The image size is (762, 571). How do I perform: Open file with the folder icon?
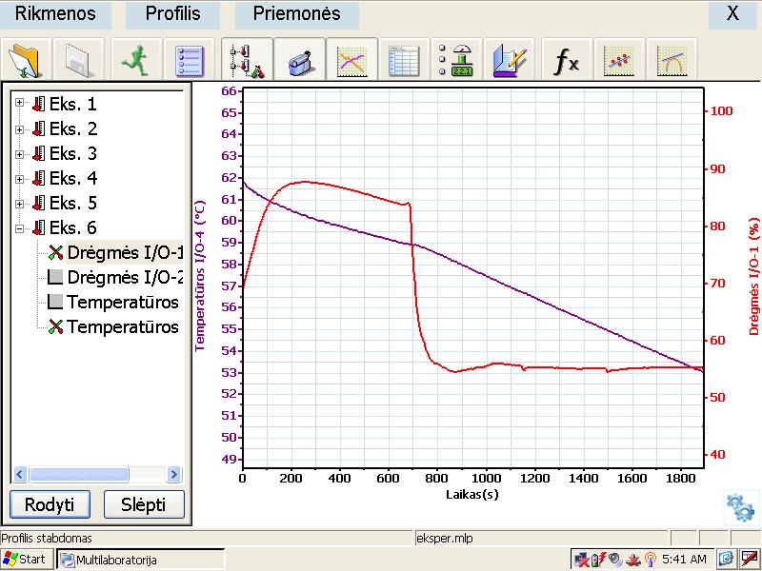coord(26,59)
